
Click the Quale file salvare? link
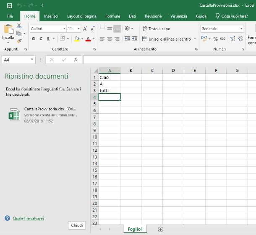[29, 218]
